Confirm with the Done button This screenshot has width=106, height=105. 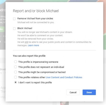(x=89, y=92)
